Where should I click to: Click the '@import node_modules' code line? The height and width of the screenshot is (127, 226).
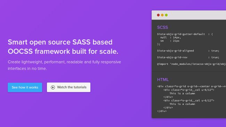coord(192,64)
